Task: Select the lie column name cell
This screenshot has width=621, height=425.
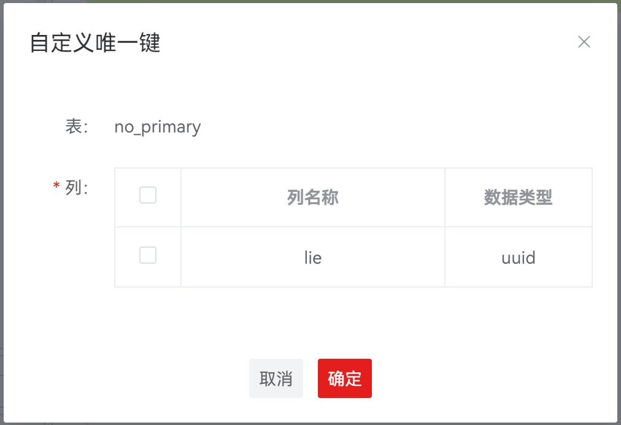Action: click(312, 258)
